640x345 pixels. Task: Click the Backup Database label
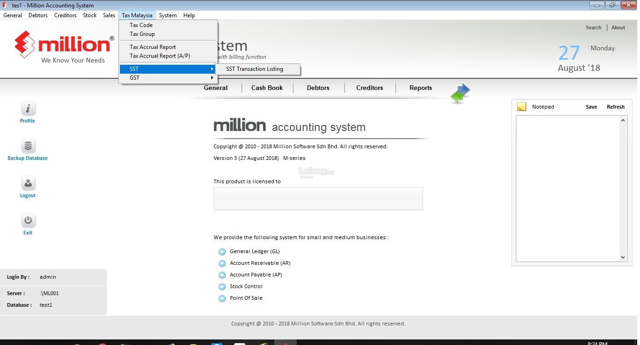point(28,158)
